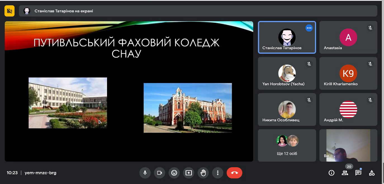Viewport: 384px width, 184px height.
Task: Raise hand with the hand icon
Action: [x=203, y=173]
